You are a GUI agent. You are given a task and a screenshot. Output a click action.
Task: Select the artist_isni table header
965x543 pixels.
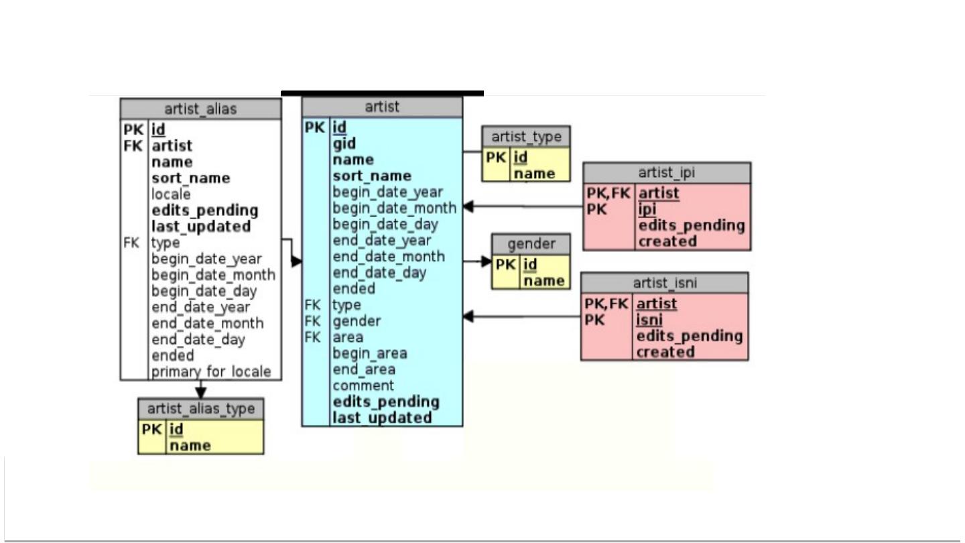664,283
